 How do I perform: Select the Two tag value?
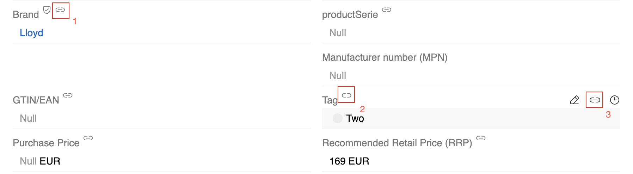(355, 118)
